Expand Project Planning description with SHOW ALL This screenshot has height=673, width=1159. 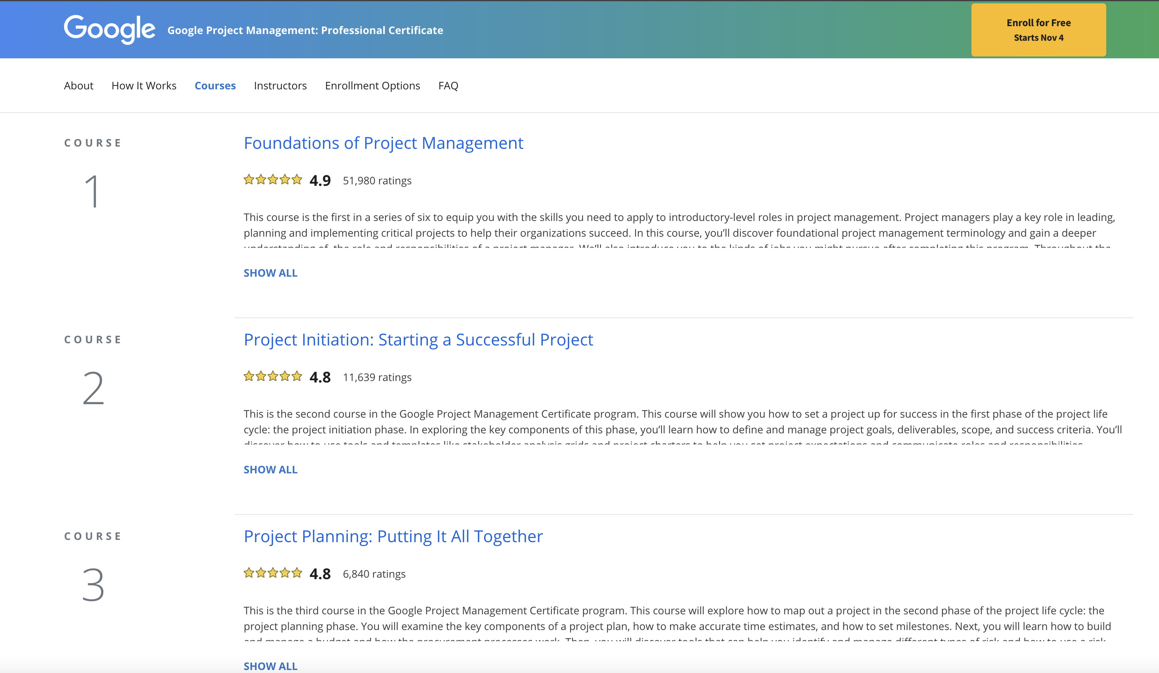(x=270, y=666)
